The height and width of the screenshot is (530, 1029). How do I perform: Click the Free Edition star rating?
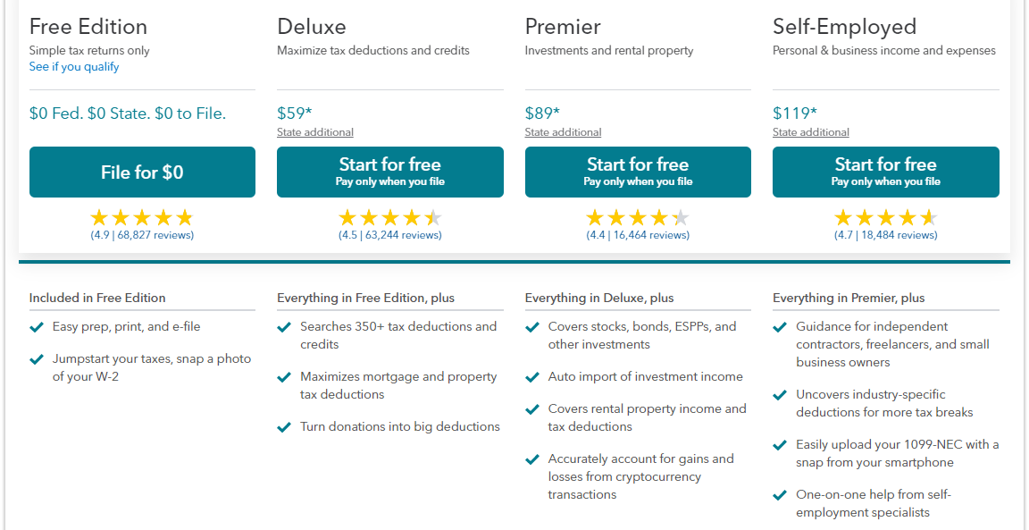142,217
